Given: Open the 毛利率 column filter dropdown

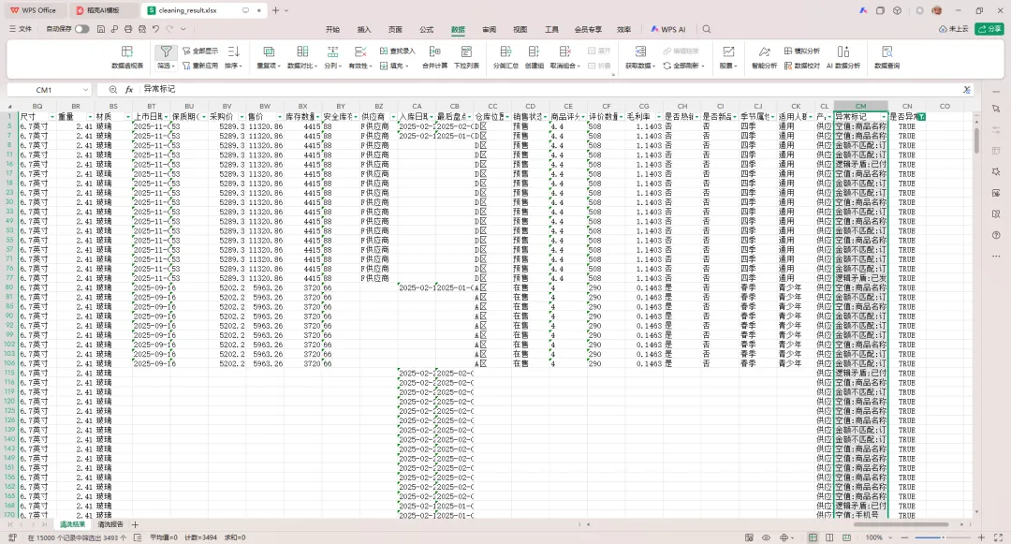Looking at the screenshot, I should (659, 117).
